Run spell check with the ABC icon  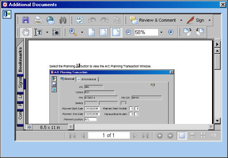pos(80,20)
